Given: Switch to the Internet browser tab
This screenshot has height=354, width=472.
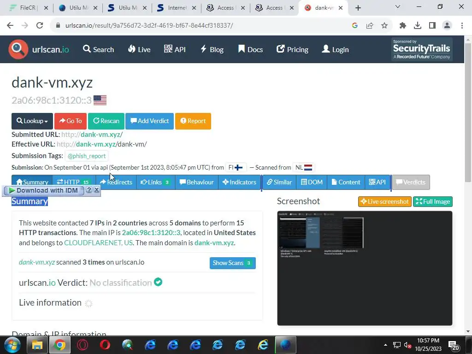Looking at the screenshot, I should click(x=178, y=8).
